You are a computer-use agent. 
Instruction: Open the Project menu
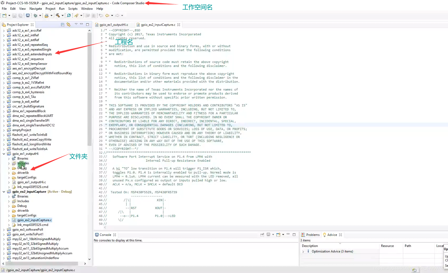[x=50, y=9]
